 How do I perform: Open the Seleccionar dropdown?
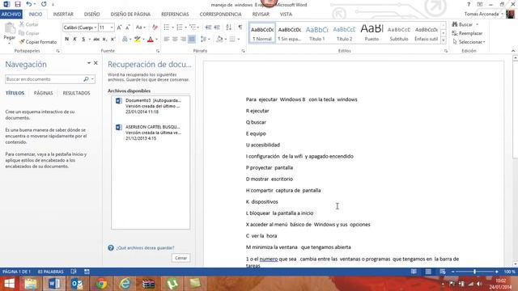pos(469,42)
